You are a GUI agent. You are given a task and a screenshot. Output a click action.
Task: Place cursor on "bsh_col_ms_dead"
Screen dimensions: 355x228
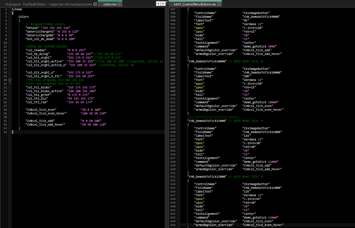40,39
